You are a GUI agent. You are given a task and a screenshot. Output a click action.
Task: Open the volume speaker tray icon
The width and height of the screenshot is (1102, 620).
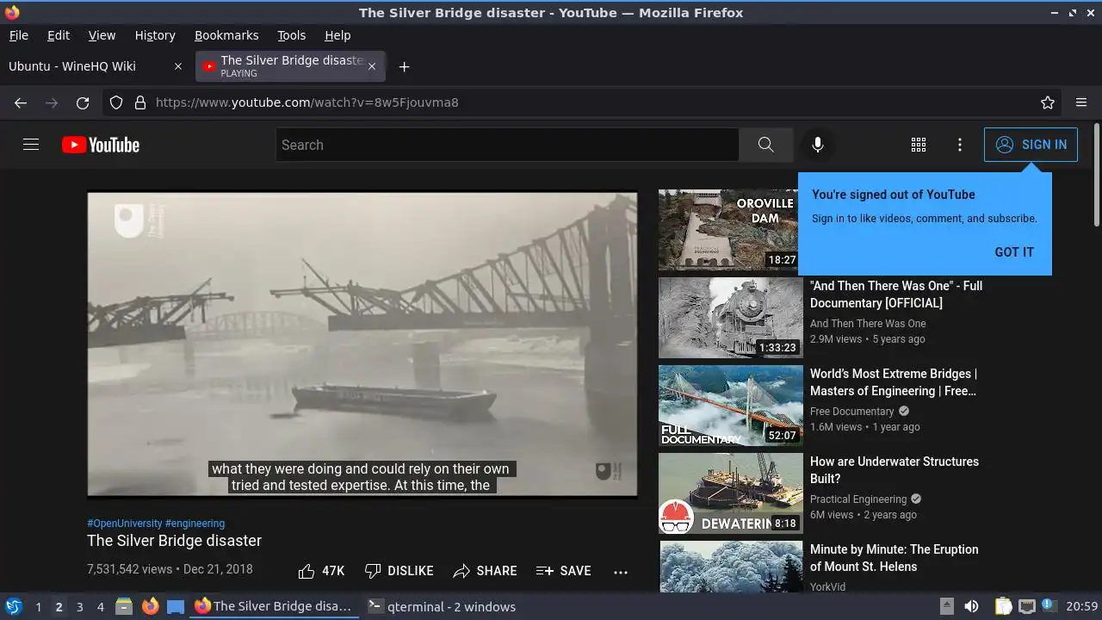971,606
